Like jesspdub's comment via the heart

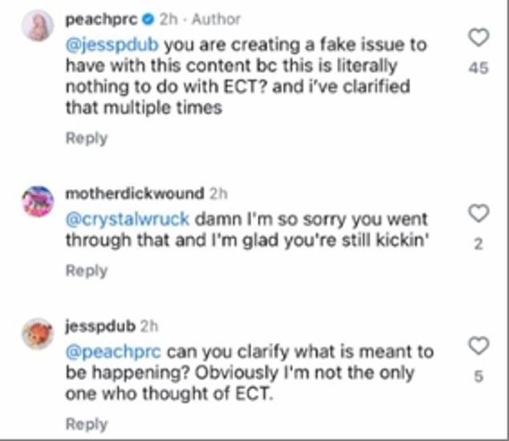click(478, 346)
